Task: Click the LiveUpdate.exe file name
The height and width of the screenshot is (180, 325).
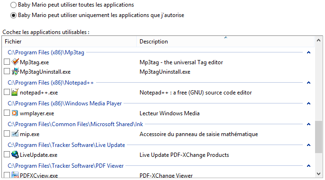Action: pyautogui.click(x=38, y=155)
